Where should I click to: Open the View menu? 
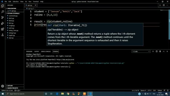[x=22, y=2]
